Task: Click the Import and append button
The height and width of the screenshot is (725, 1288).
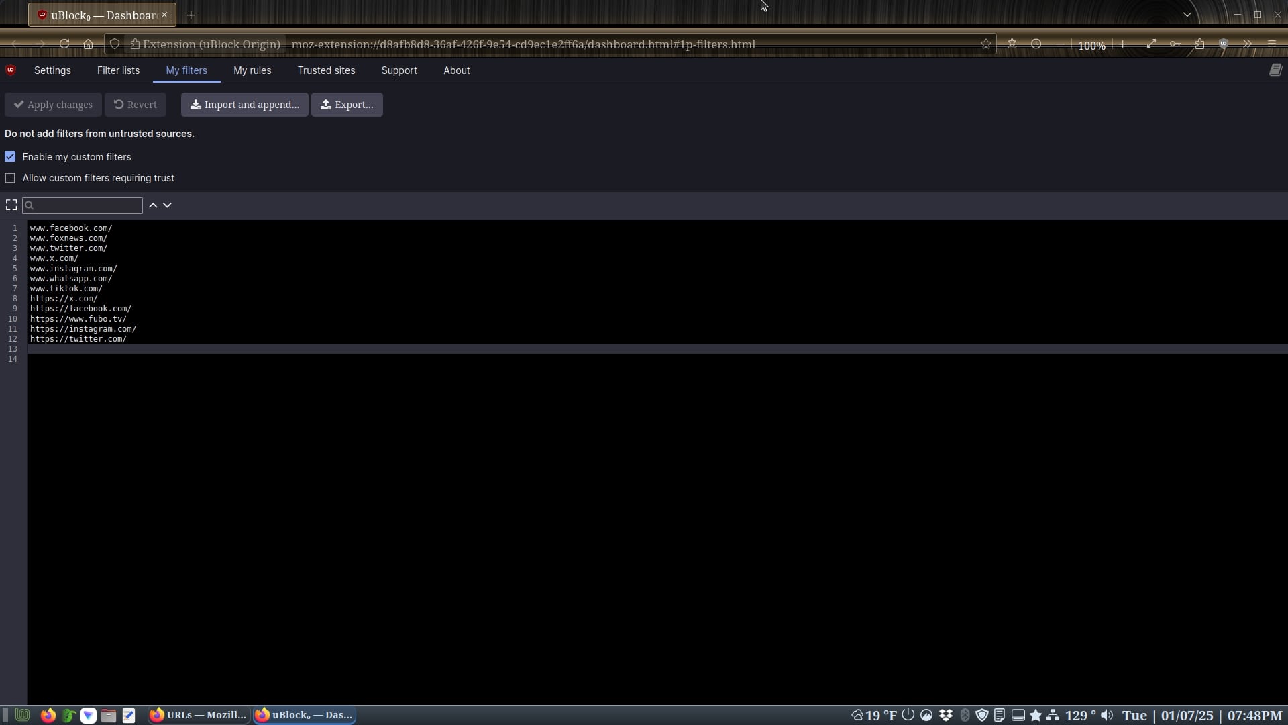Action: (244, 105)
